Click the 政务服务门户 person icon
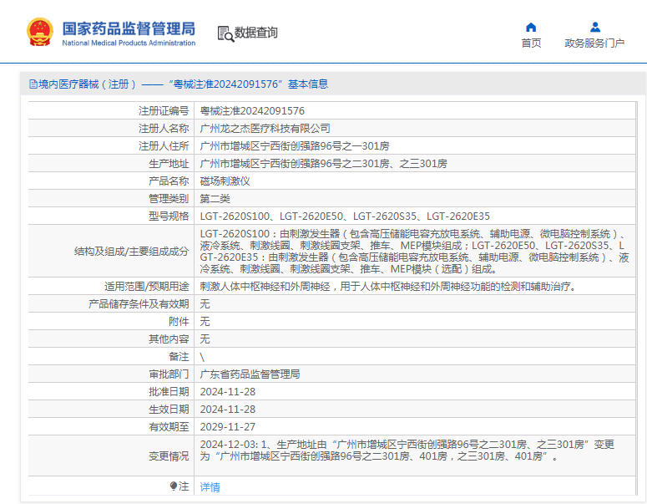The width and height of the screenshot is (647, 504). tap(595, 28)
